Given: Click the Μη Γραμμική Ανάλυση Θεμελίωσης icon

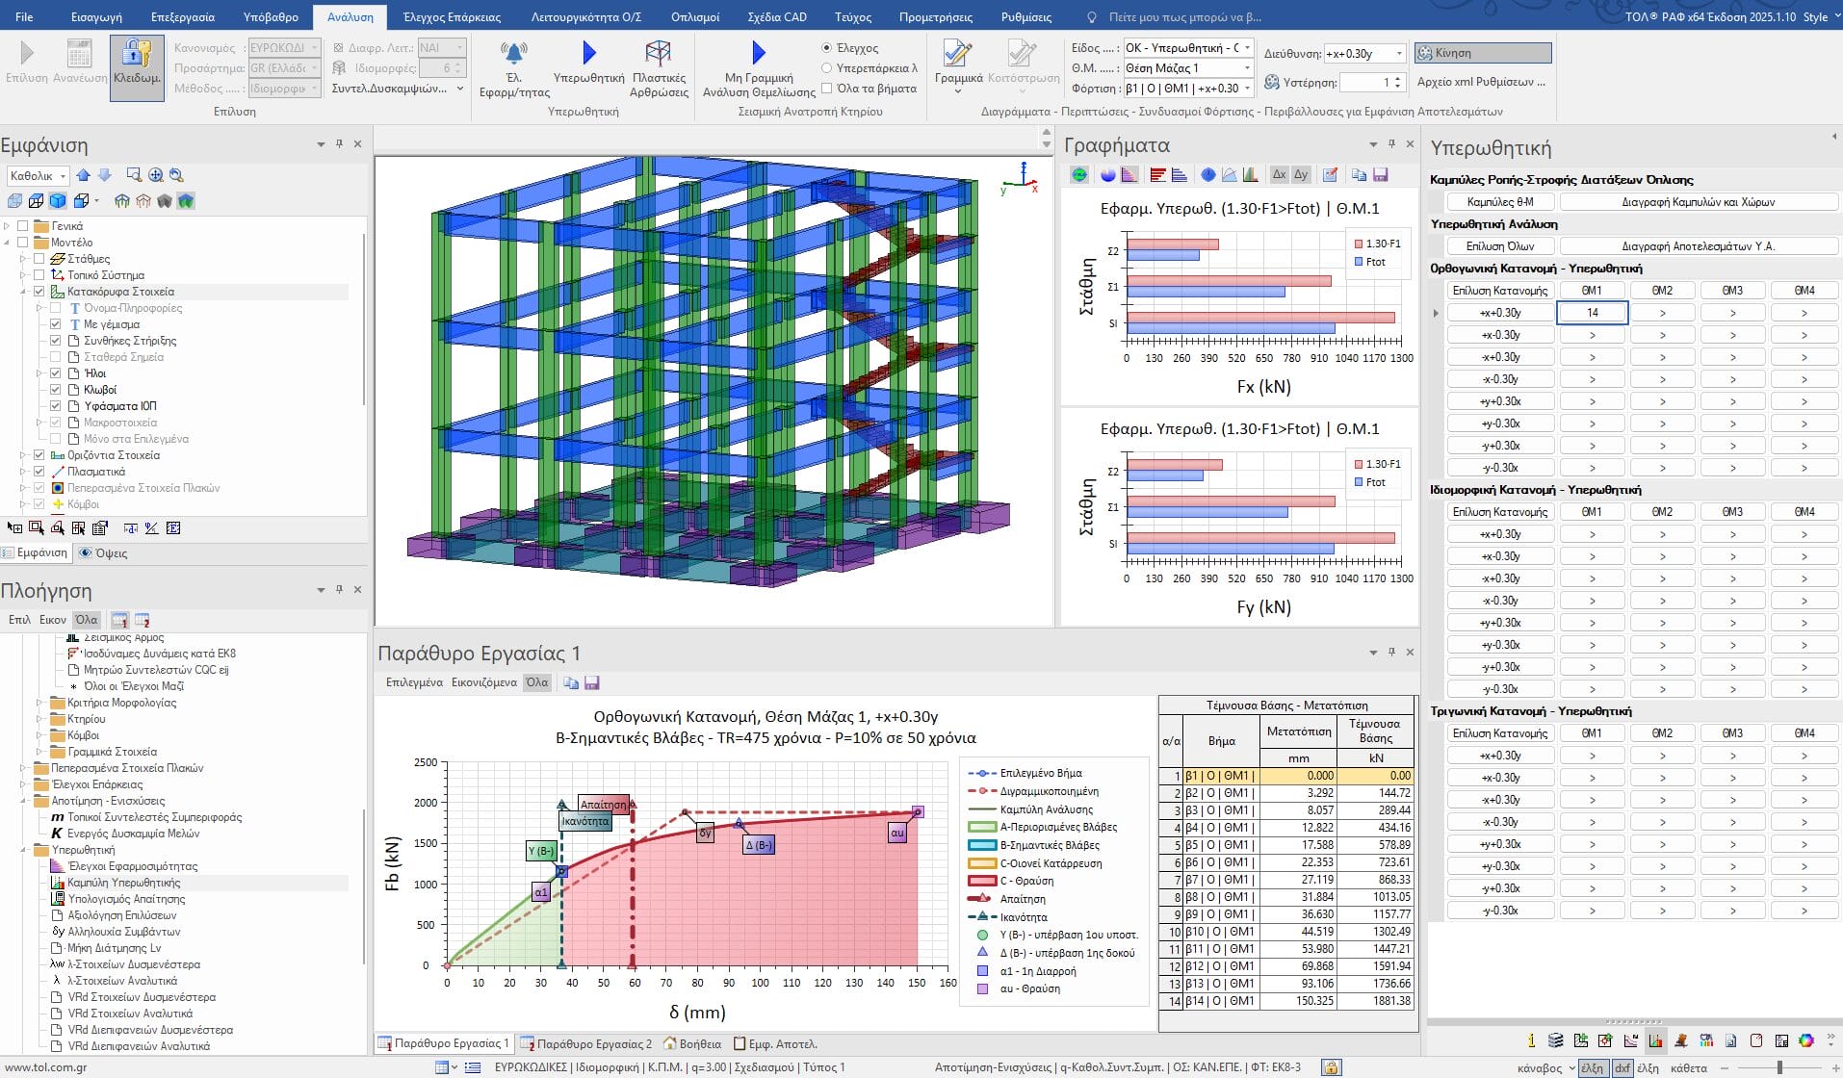Looking at the screenshot, I should point(759,54).
